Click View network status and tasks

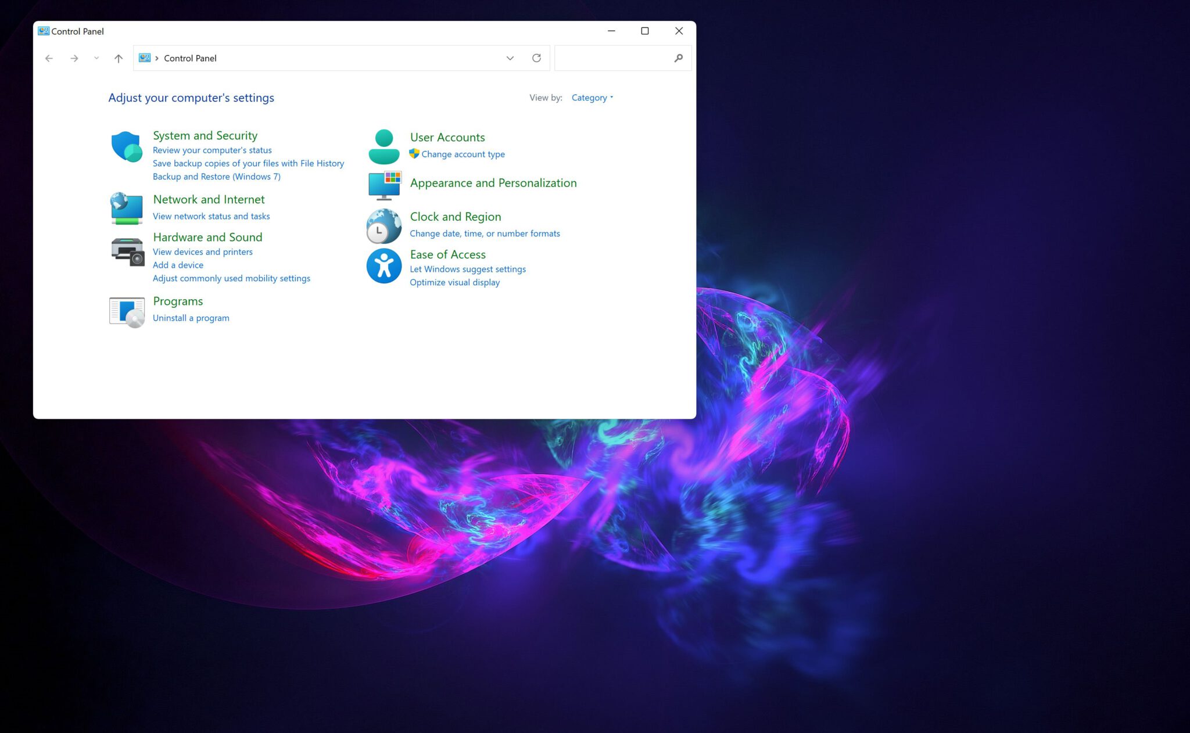click(211, 215)
